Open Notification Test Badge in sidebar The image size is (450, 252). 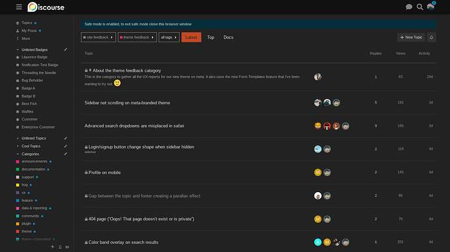coord(40,65)
